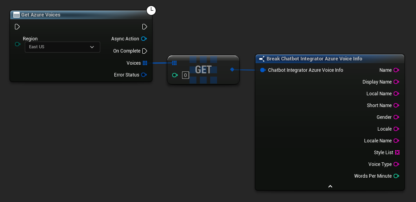Viewport: 416px width, 202px height.
Task: Click the GET node index input field
Action: (x=185, y=75)
